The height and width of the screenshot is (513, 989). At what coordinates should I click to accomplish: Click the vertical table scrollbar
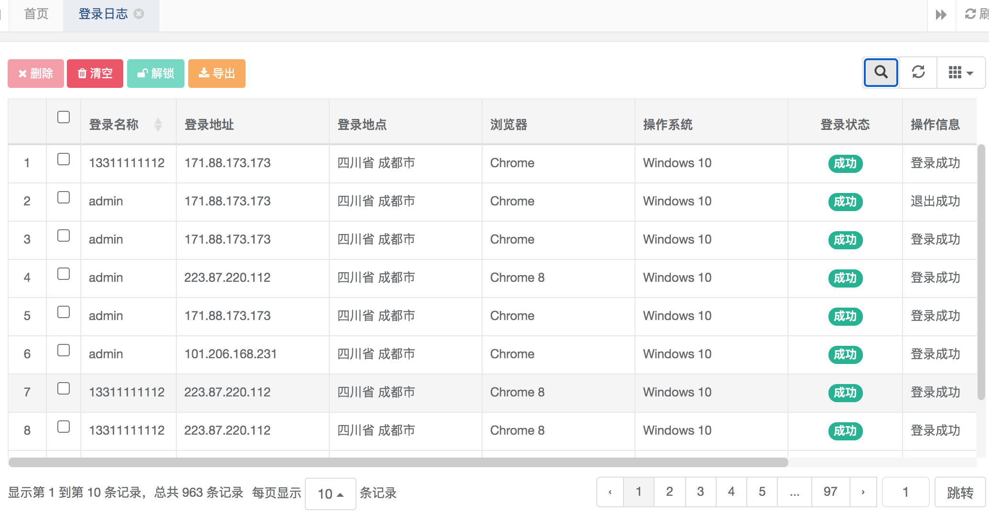pos(981,272)
